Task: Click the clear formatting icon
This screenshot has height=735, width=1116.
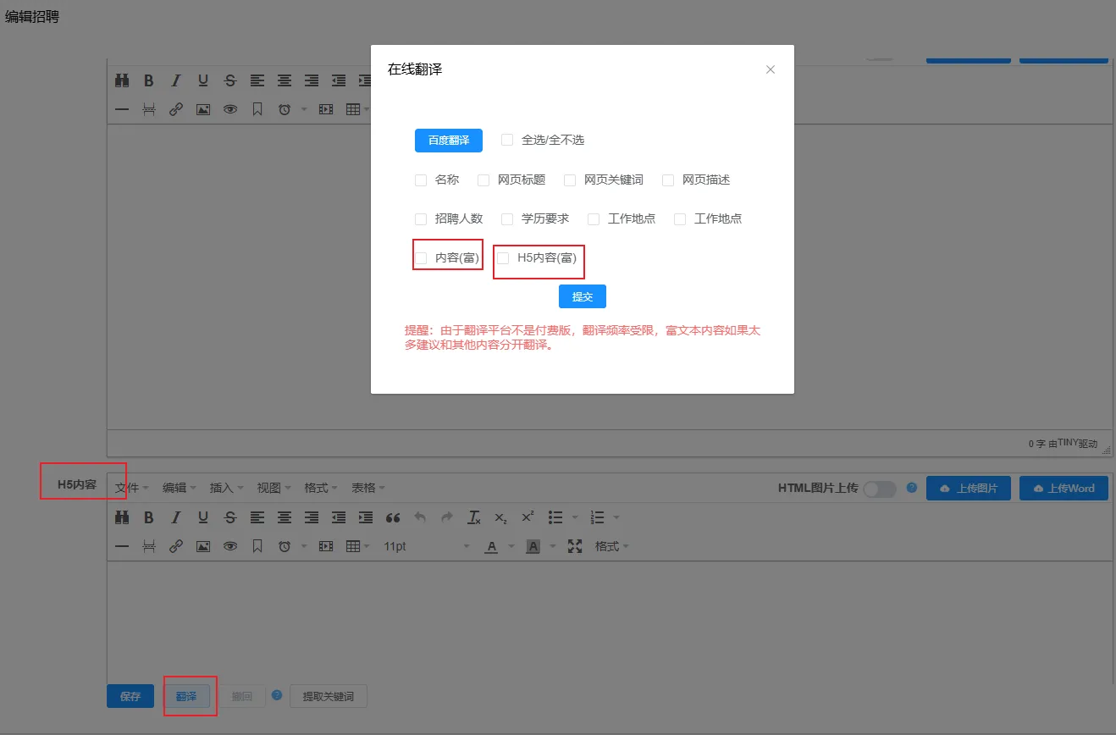Action: click(x=474, y=517)
